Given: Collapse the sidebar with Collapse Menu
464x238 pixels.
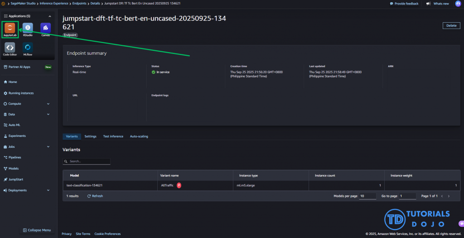Looking at the screenshot, I should [x=36, y=230].
